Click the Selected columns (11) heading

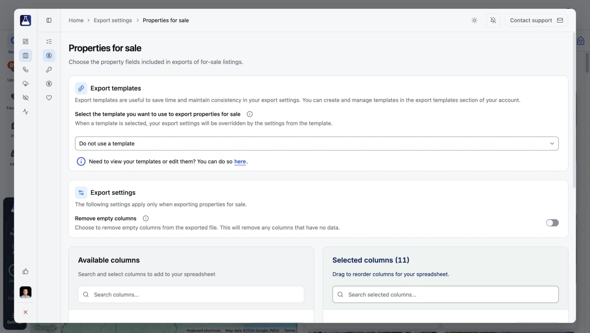pyautogui.click(x=371, y=260)
